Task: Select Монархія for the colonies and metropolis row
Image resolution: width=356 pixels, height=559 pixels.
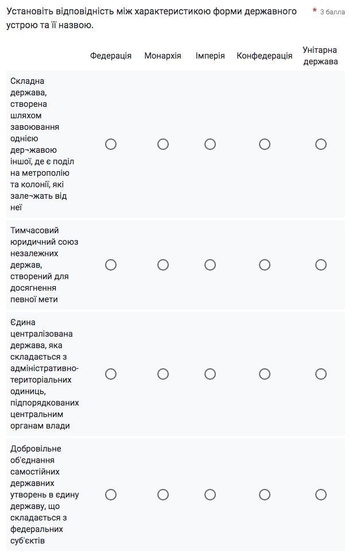Action: click(x=163, y=144)
